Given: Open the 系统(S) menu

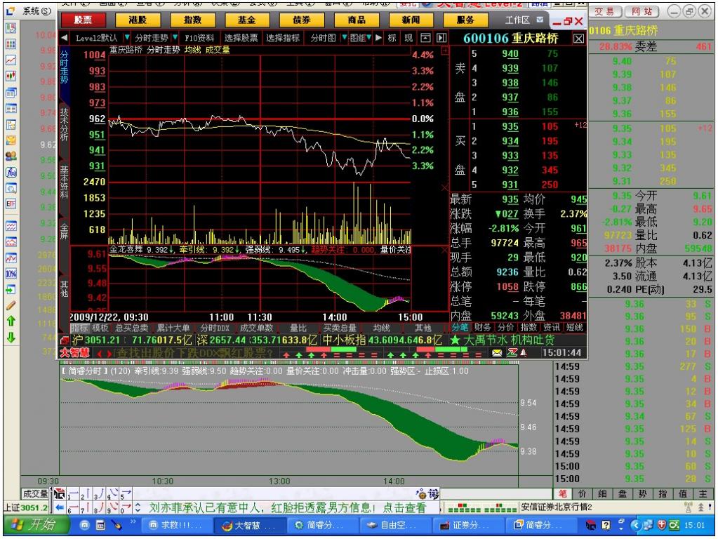Looking at the screenshot, I should [x=36, y=11].
